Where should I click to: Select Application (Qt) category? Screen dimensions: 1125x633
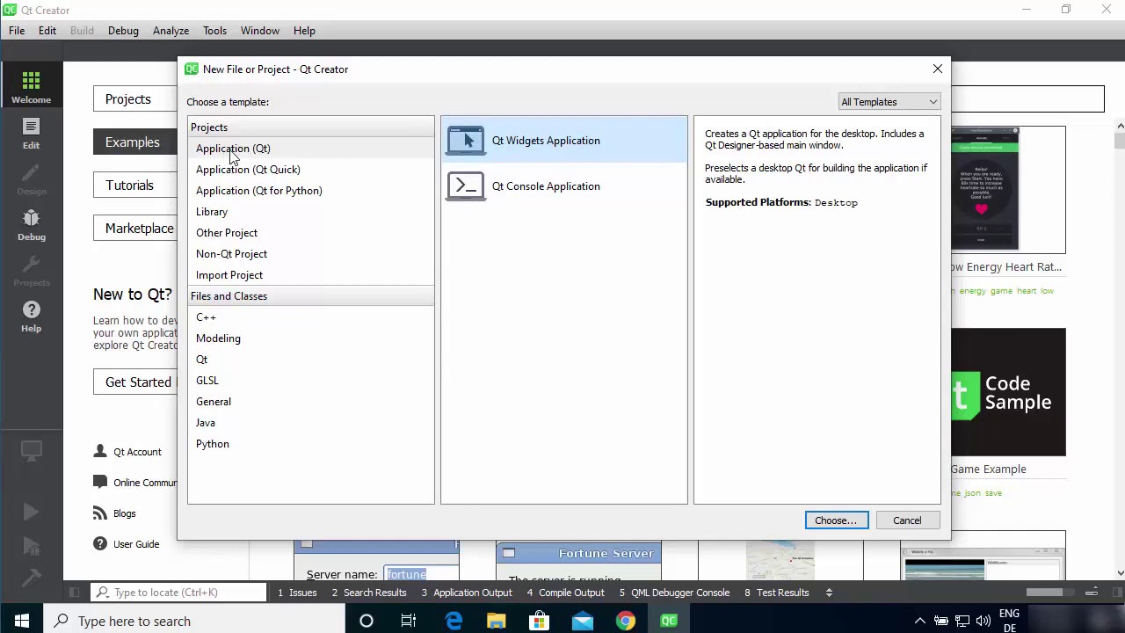click(x=311, y=149)
